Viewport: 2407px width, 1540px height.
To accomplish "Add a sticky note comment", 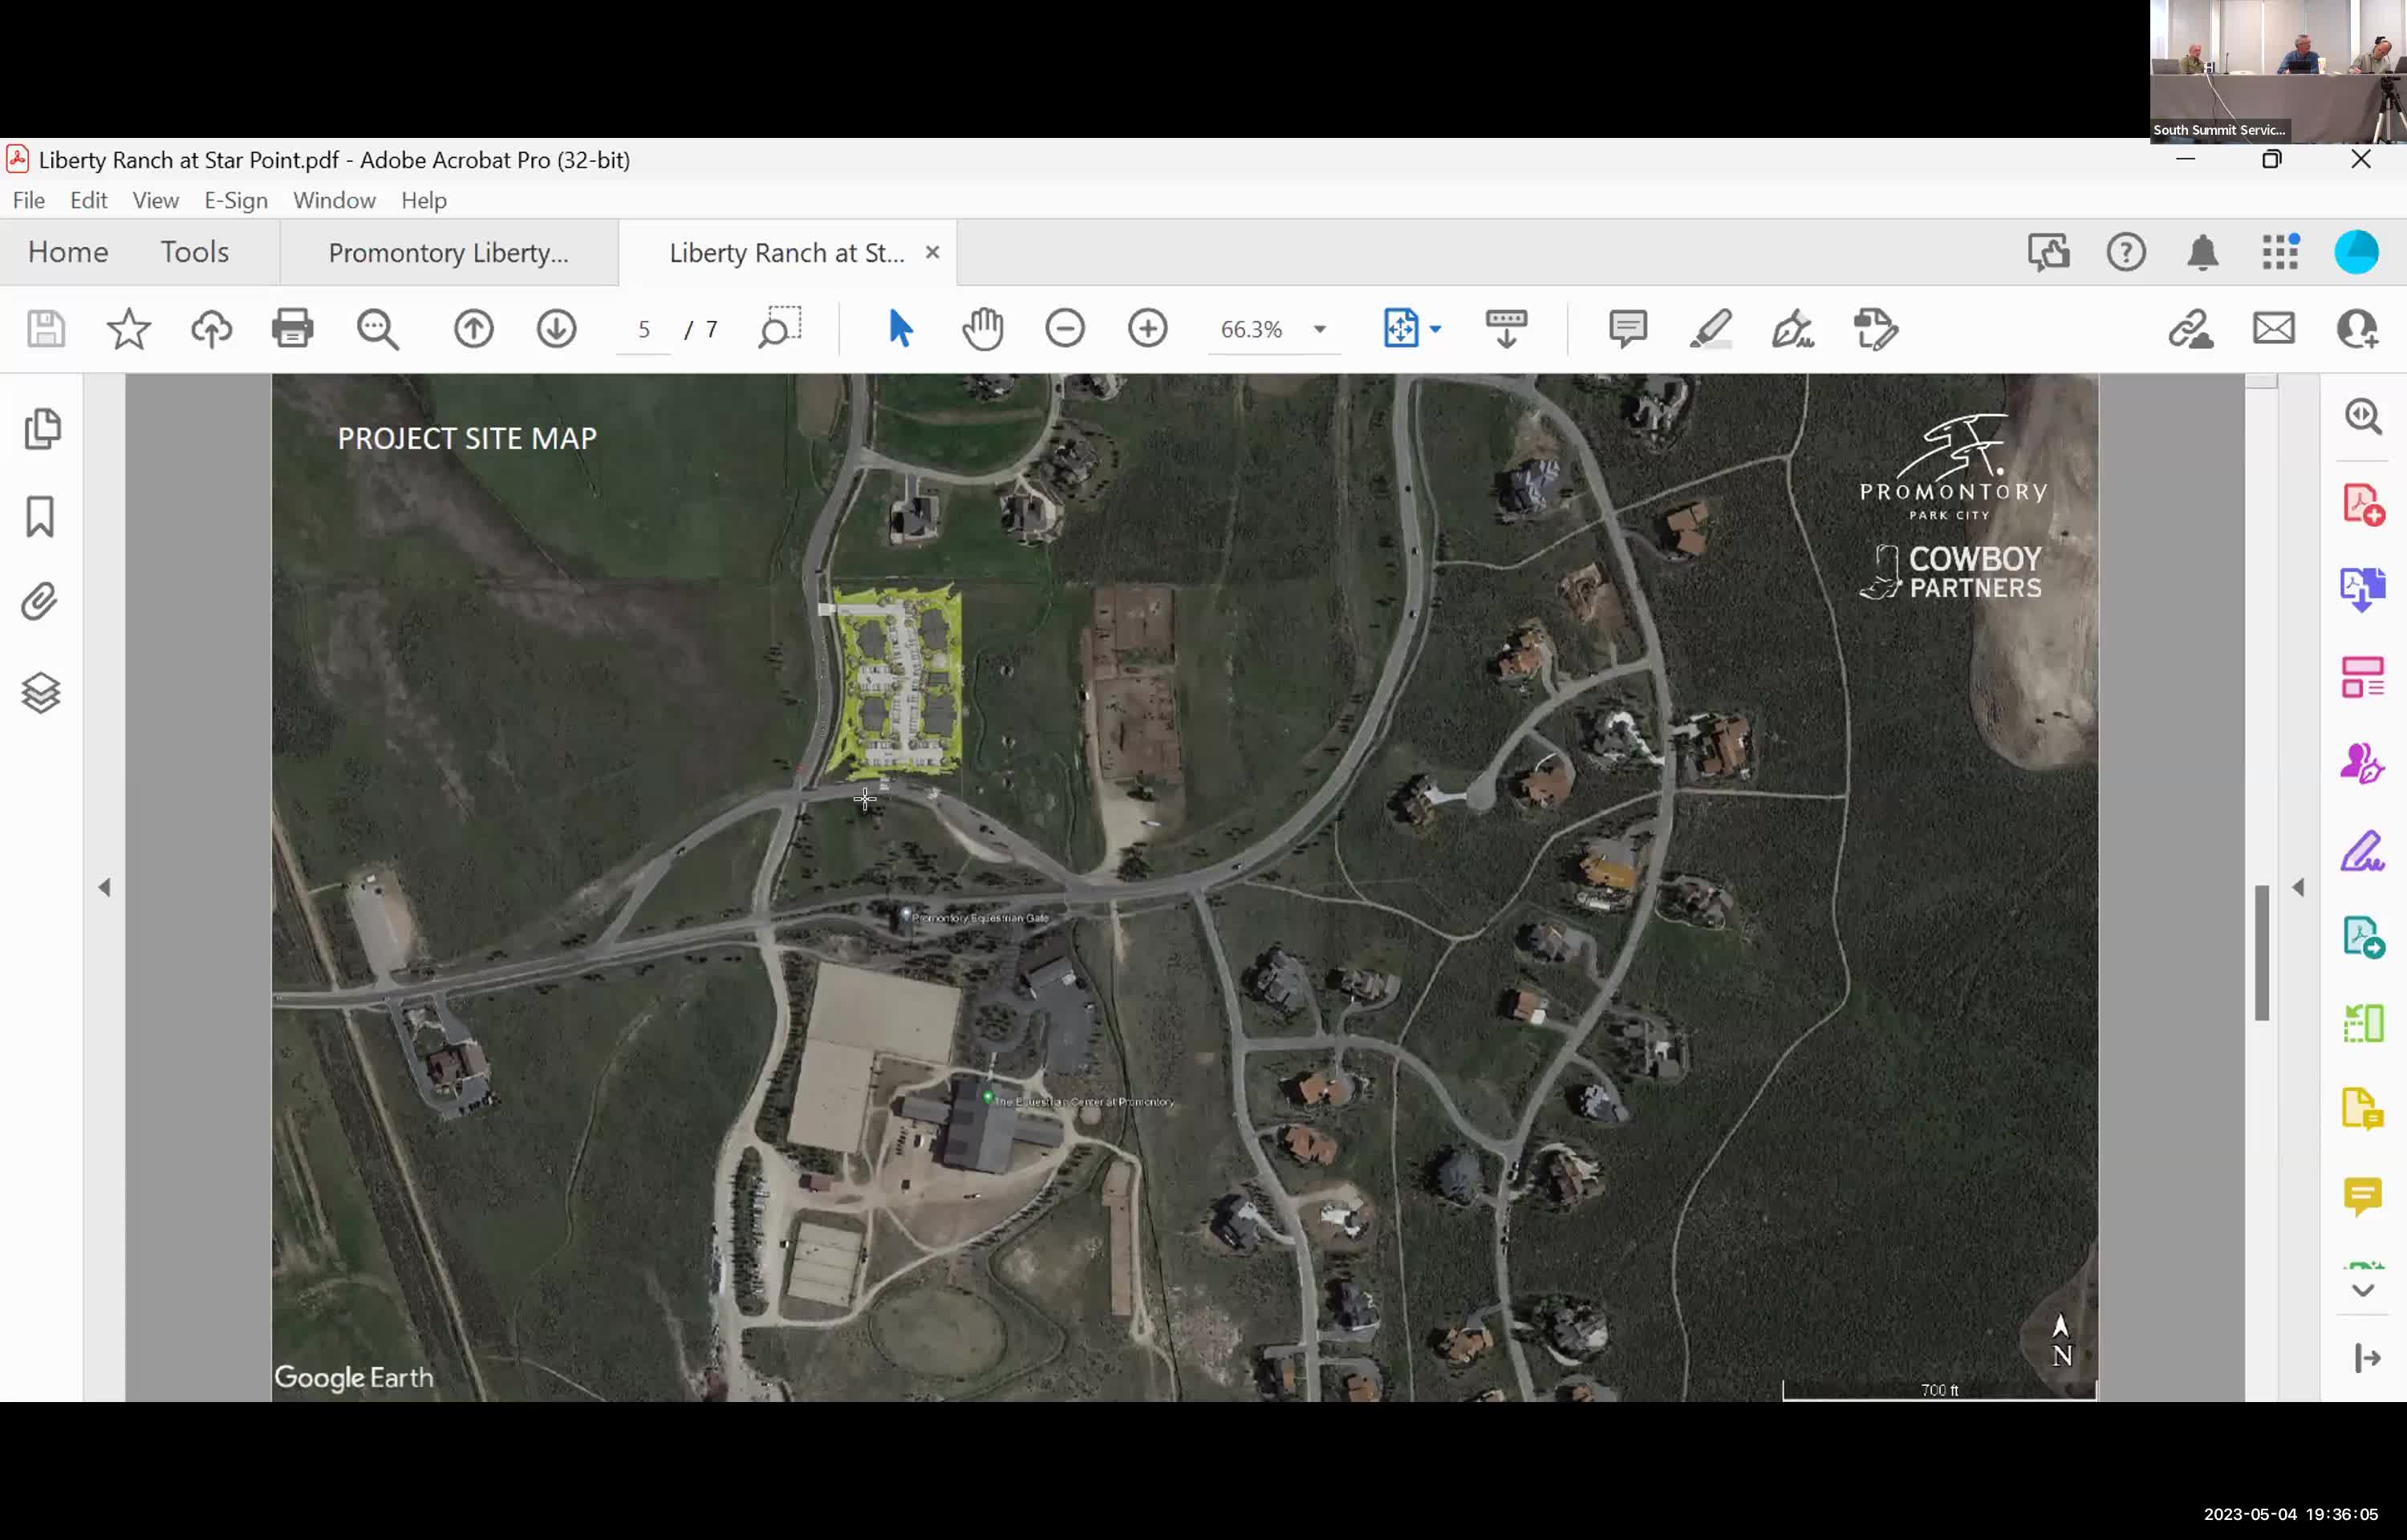I will [x=1627, y=329].
